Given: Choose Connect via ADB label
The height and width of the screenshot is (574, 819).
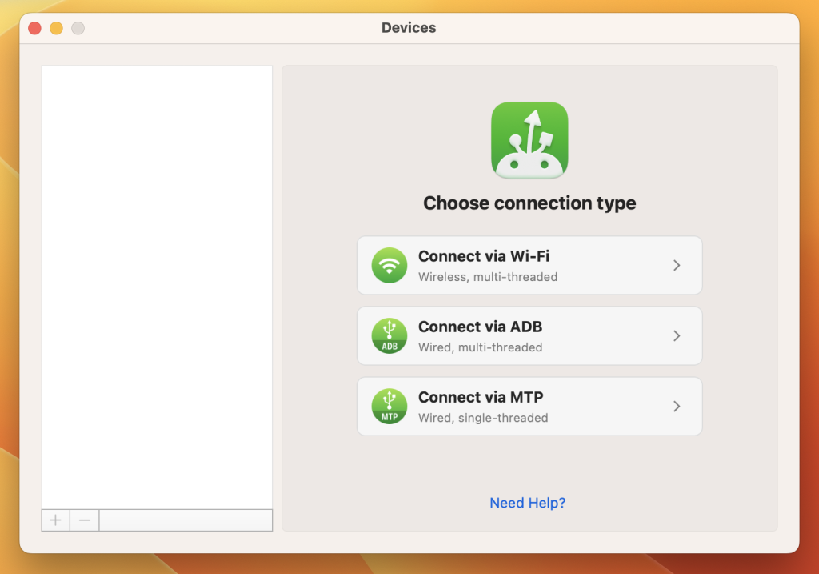Looking at the screenshot, I should (480, 327).
